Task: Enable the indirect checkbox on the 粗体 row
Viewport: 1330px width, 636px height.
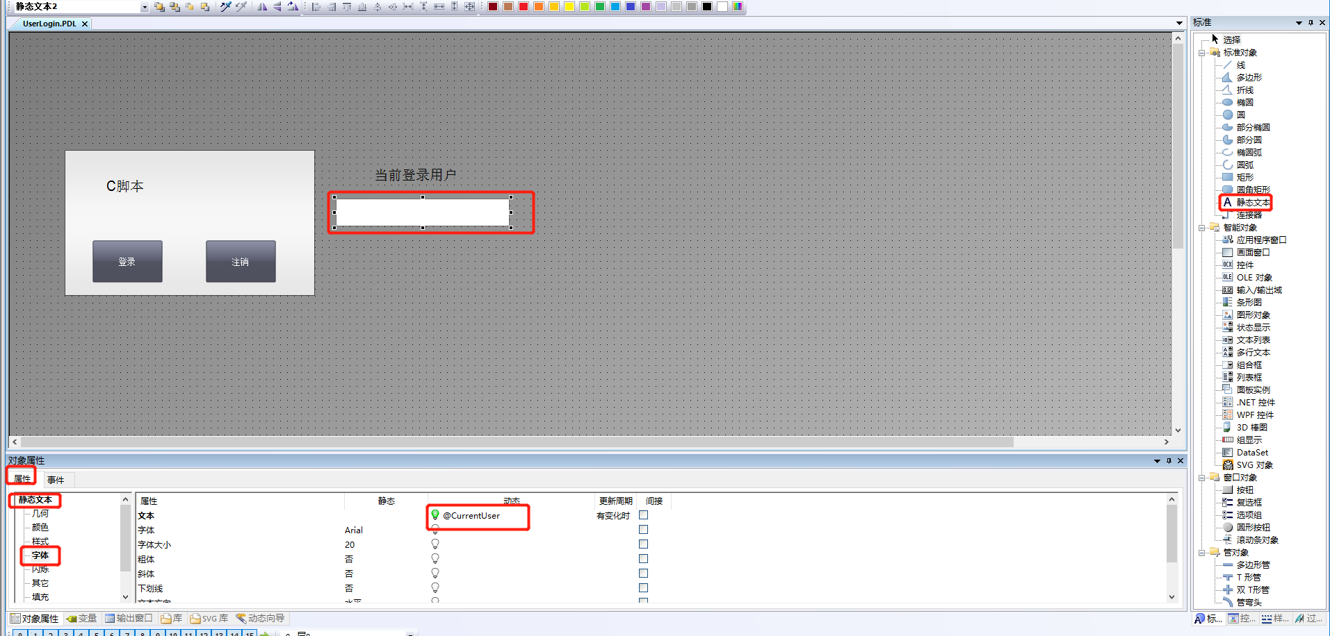Action: pyautogui.click(x=643, y=558)
